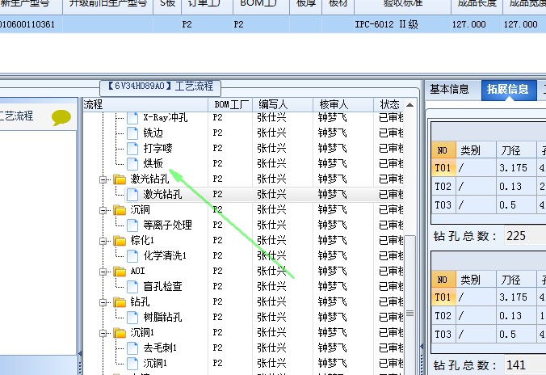Click the 流程 column header

point(145,104)
